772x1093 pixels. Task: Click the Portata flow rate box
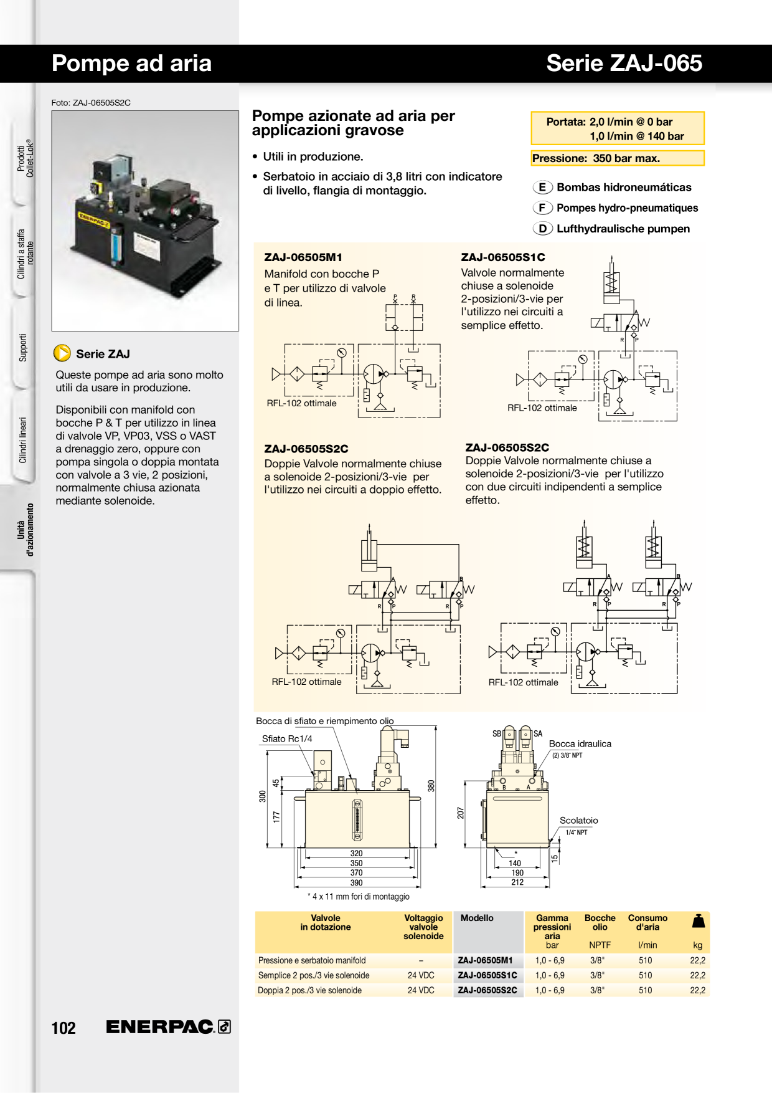click(x=617, y=128)
